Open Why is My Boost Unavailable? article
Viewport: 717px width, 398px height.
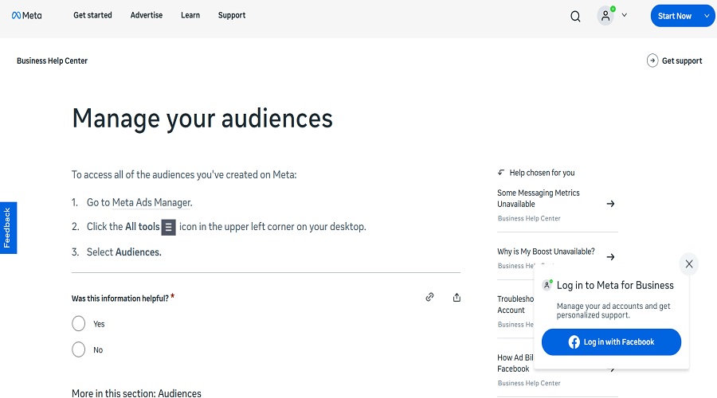[x=546, y=252]
